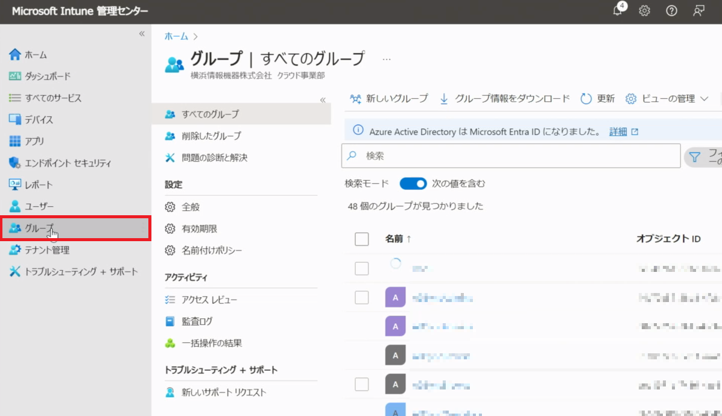This screenshot has height=416, width=722.
Task: Click the オブジェクト ID column header
Action: [668, 238]
